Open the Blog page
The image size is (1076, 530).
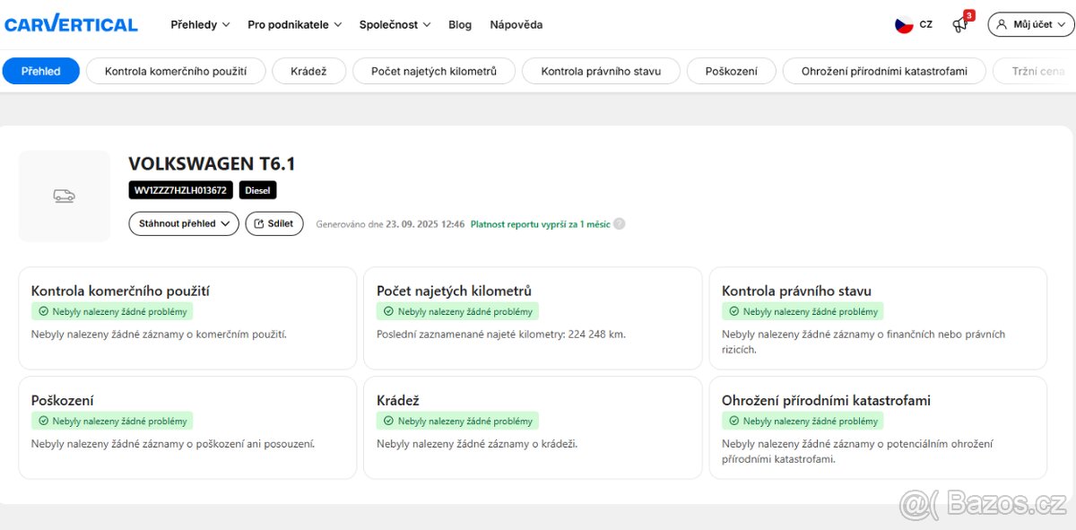460,25
